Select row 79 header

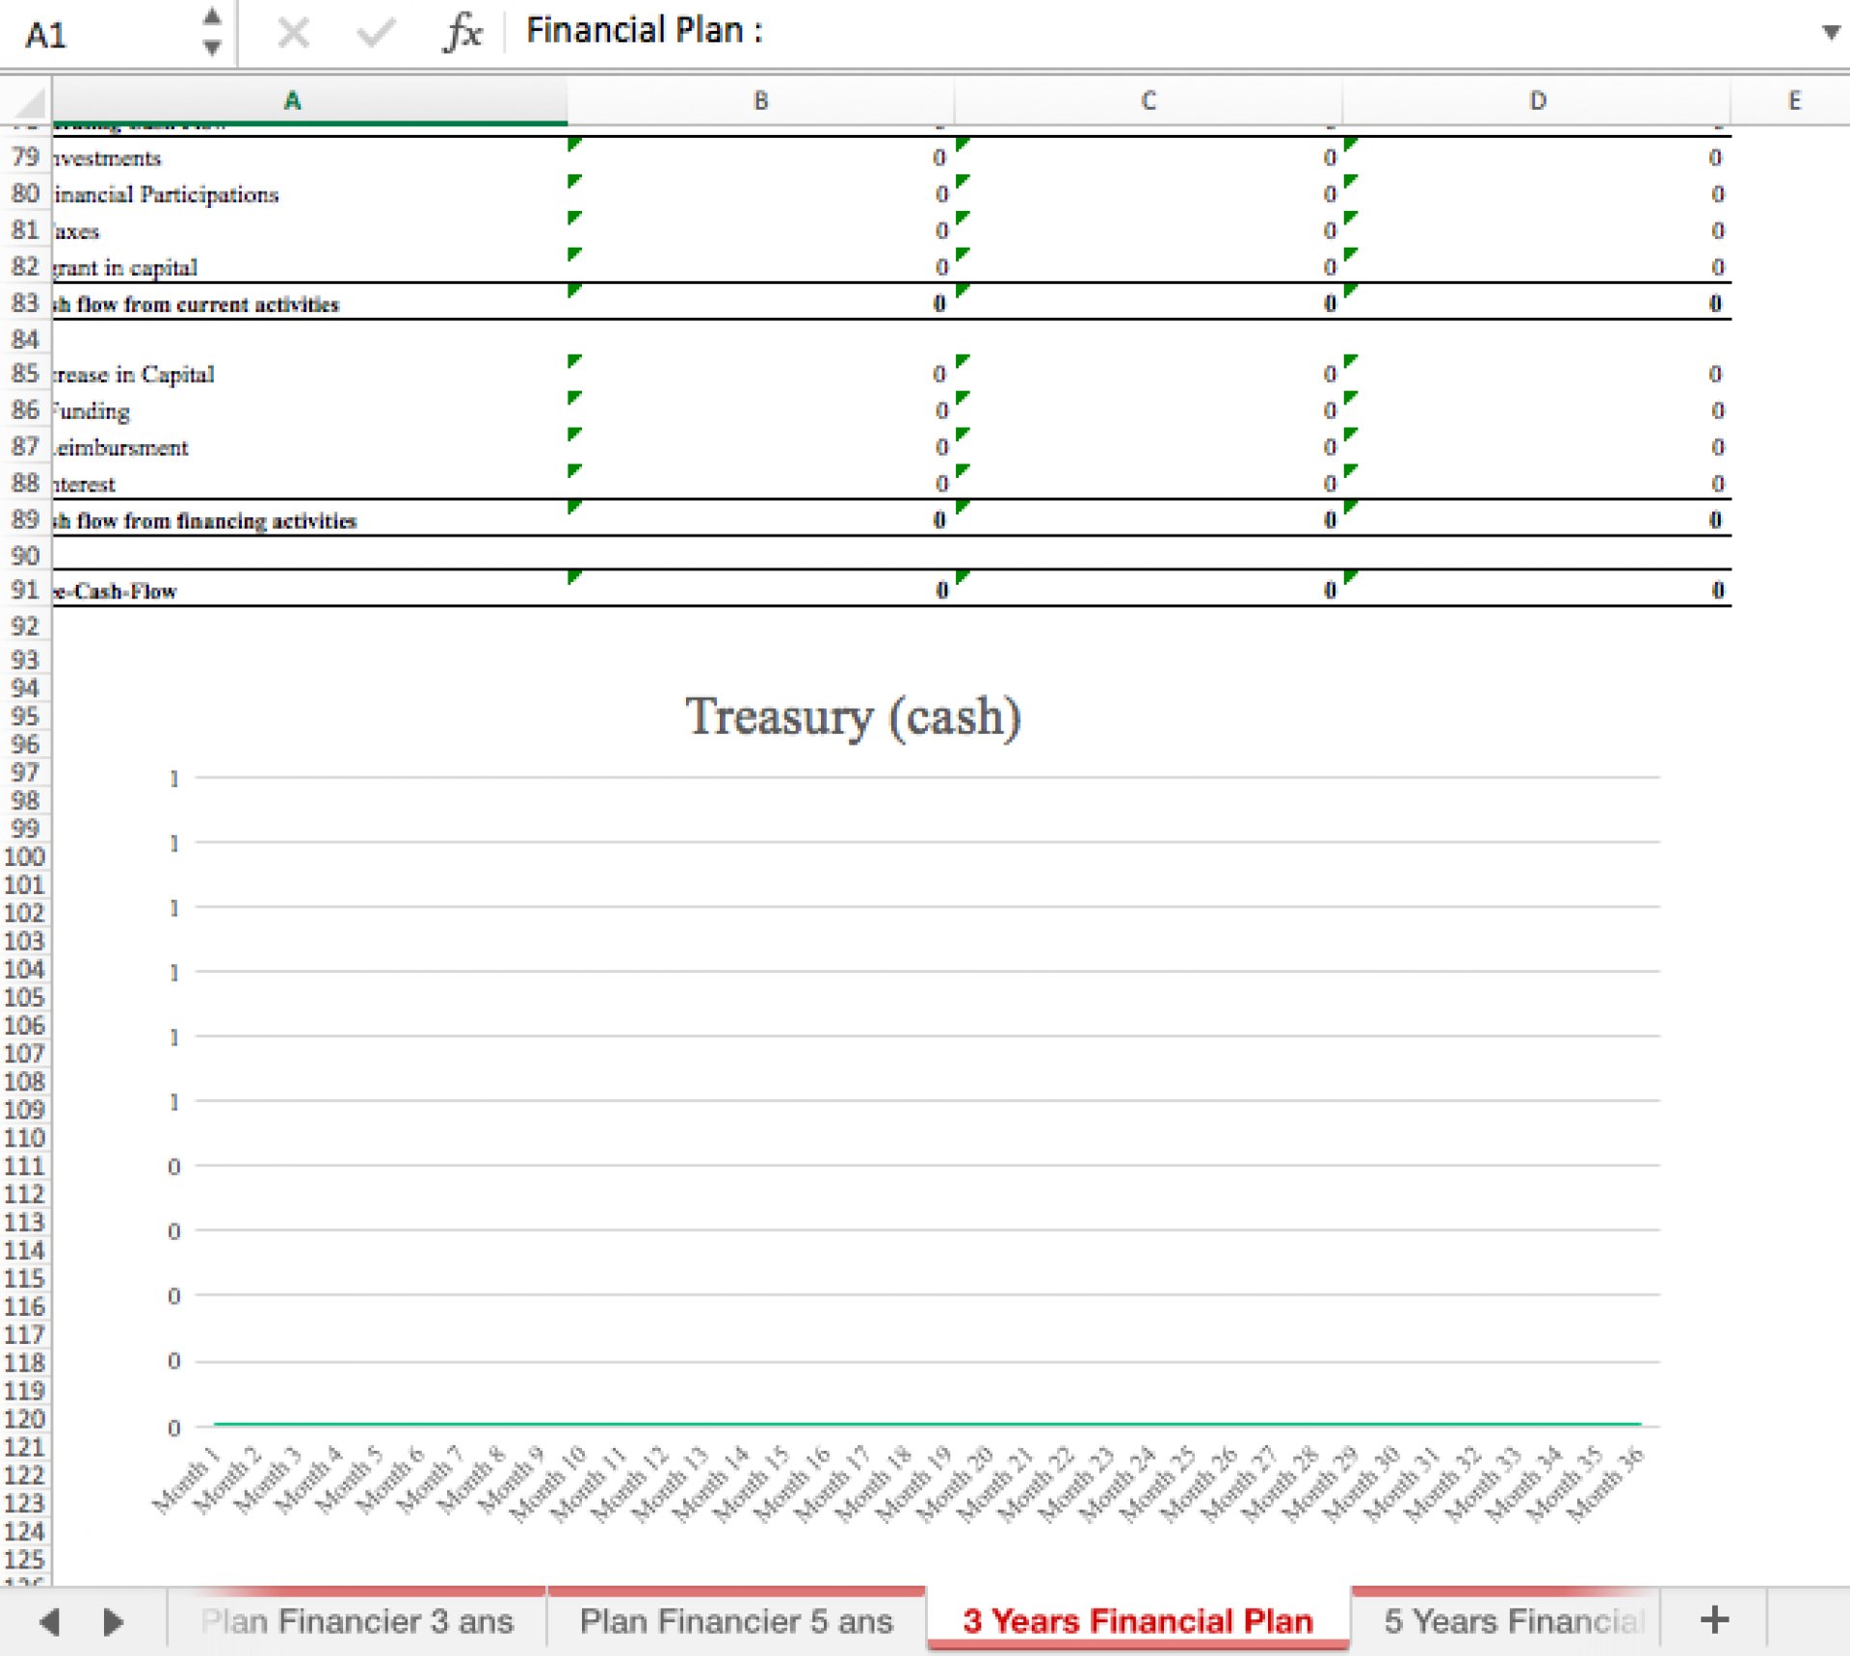pyautogui.click(x=25, y=157)
